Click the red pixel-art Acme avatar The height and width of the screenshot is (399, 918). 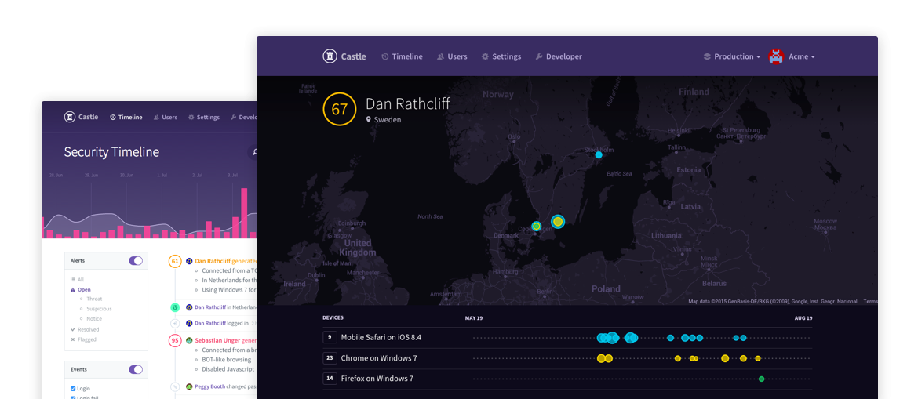pos(776,56)
